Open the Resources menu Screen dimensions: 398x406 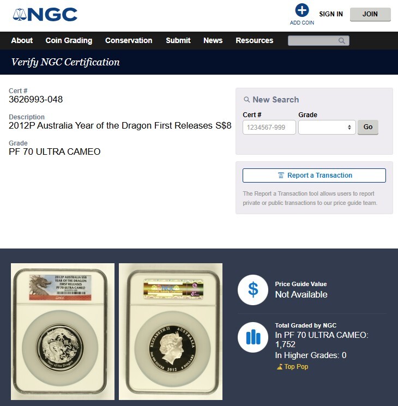pyautogui.click(x=254, y=40)
